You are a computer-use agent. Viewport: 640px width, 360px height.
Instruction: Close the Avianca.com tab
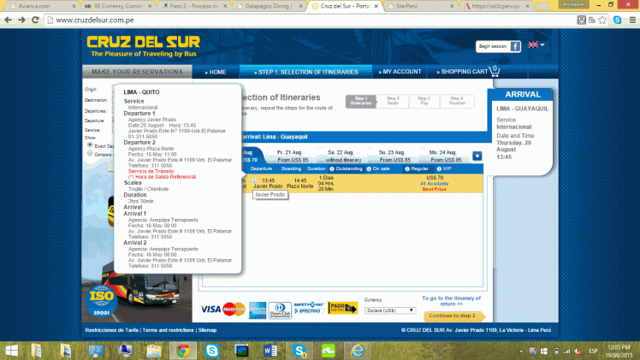coord(74,6)
